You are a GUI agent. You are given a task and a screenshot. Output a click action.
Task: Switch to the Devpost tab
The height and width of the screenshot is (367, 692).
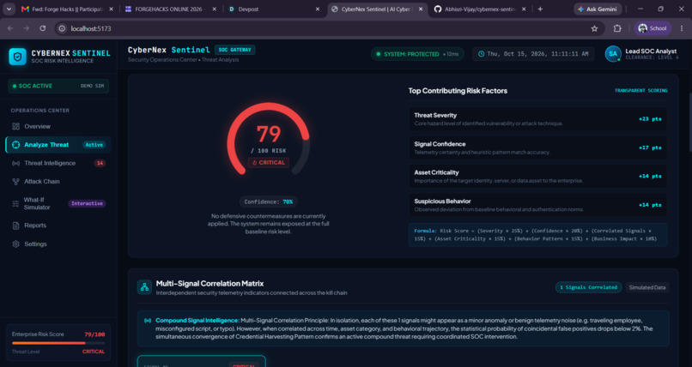(274, 9)
